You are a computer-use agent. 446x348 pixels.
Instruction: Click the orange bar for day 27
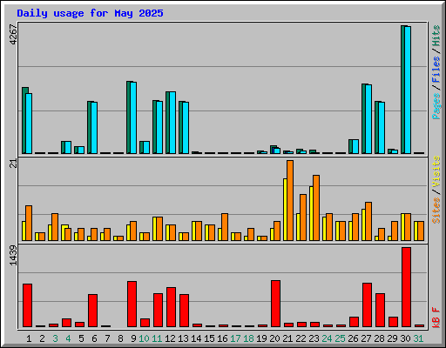(368, 221)
